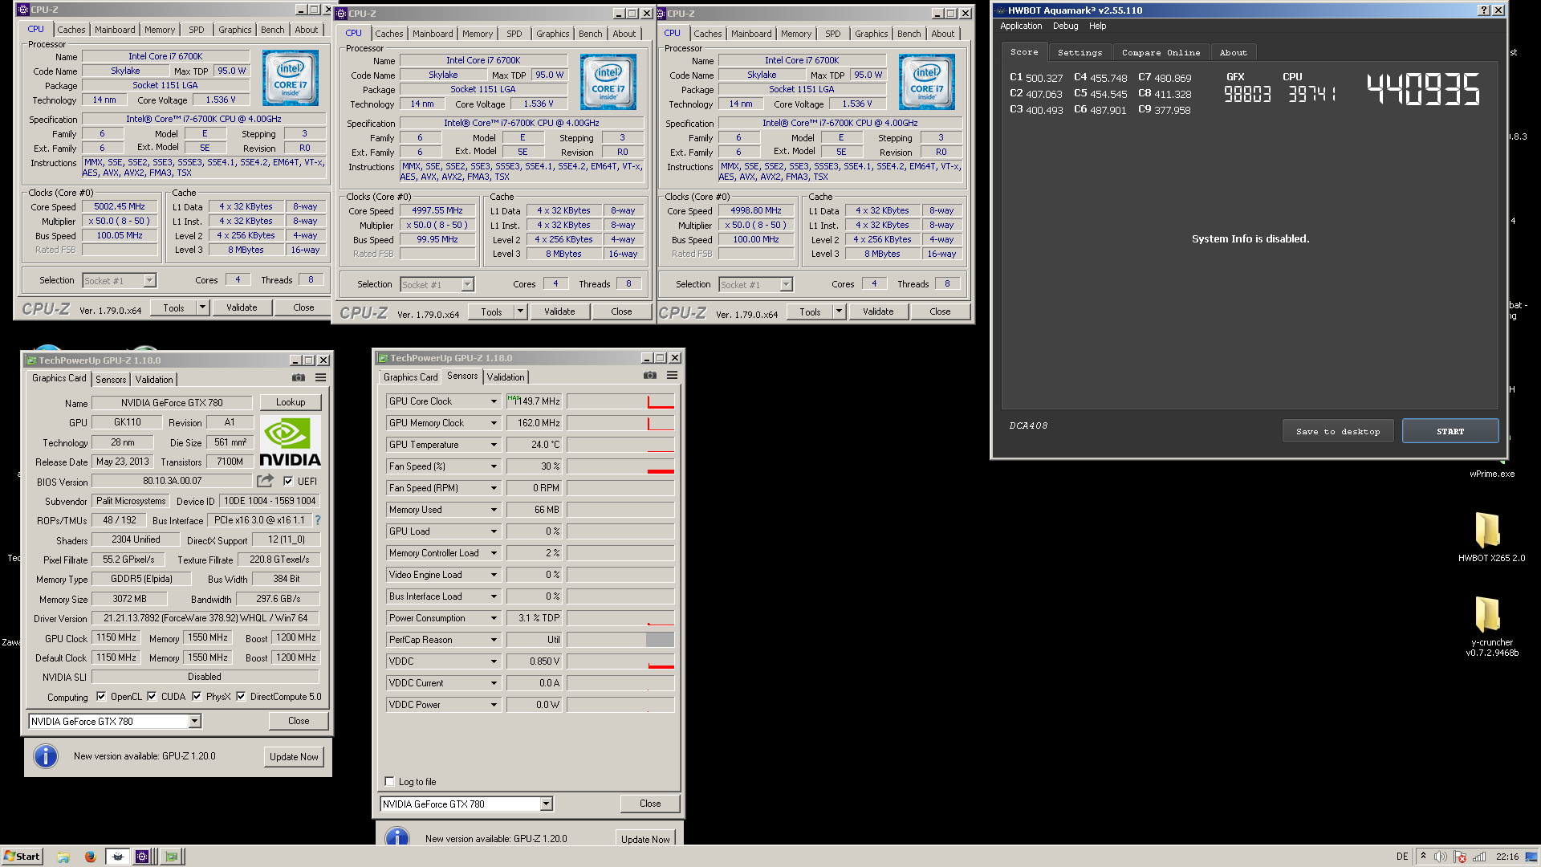Image resolution: width=1541 pixels, height=867 pixels.
Task: Open Mainboard tab in CPU-Z showing 4997.55 MHz
Action: tap(433, 34)
